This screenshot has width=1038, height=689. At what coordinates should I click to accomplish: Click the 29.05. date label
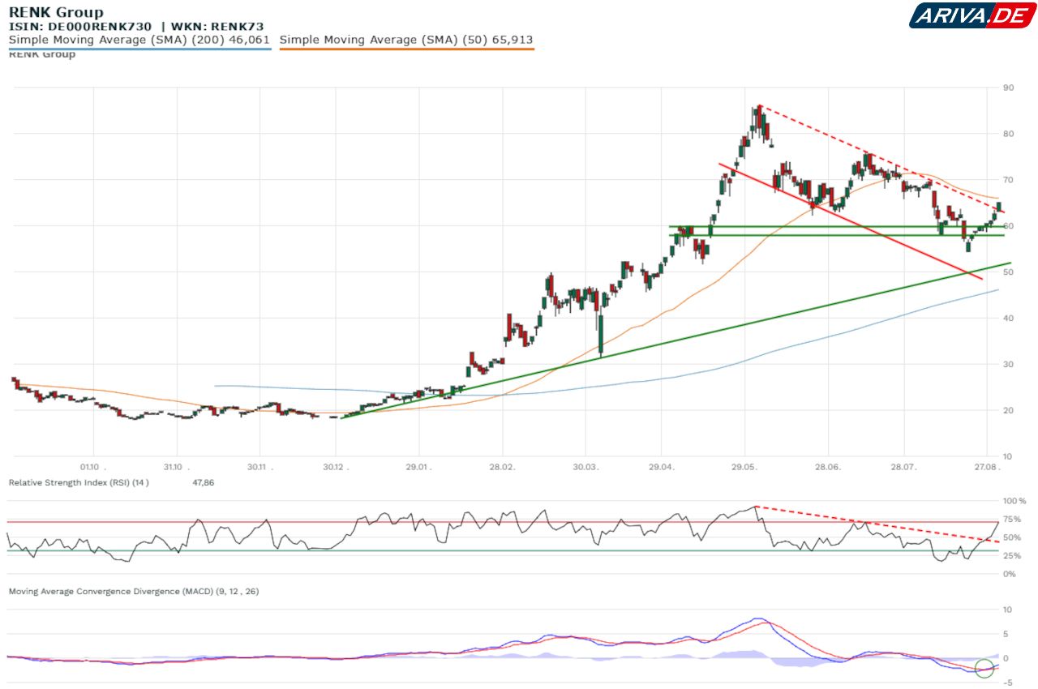745,466
